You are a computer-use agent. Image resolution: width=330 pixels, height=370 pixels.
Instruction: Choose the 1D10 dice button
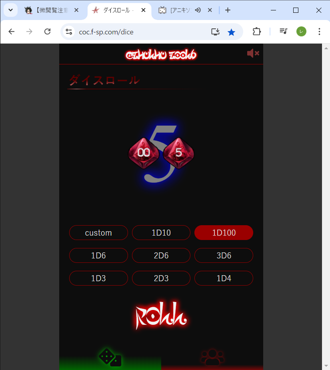point(161,233)
